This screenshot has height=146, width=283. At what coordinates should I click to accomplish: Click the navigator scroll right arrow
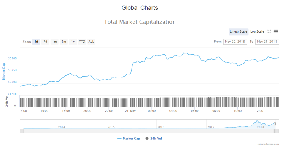pos(277,131)
